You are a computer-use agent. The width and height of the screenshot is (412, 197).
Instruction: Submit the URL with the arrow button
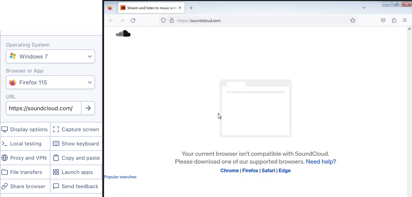tap(88, 108)
